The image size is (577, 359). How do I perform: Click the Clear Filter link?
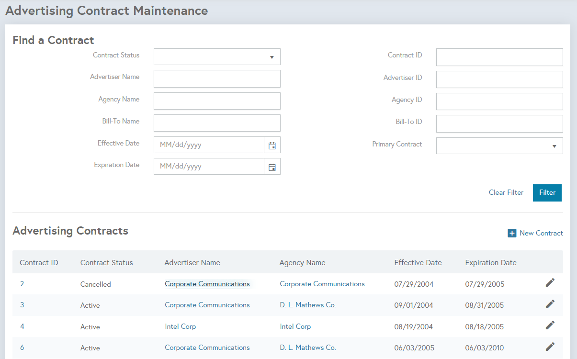coord(506,192)
